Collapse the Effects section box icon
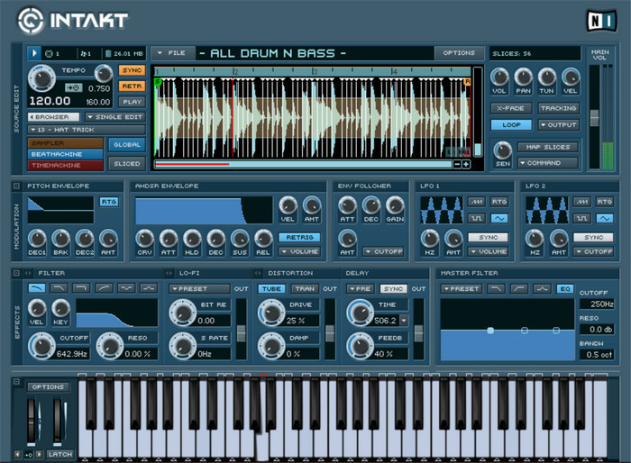Image resolution: width=631 pixels, height=463 pixels. [x=16, y=273]
